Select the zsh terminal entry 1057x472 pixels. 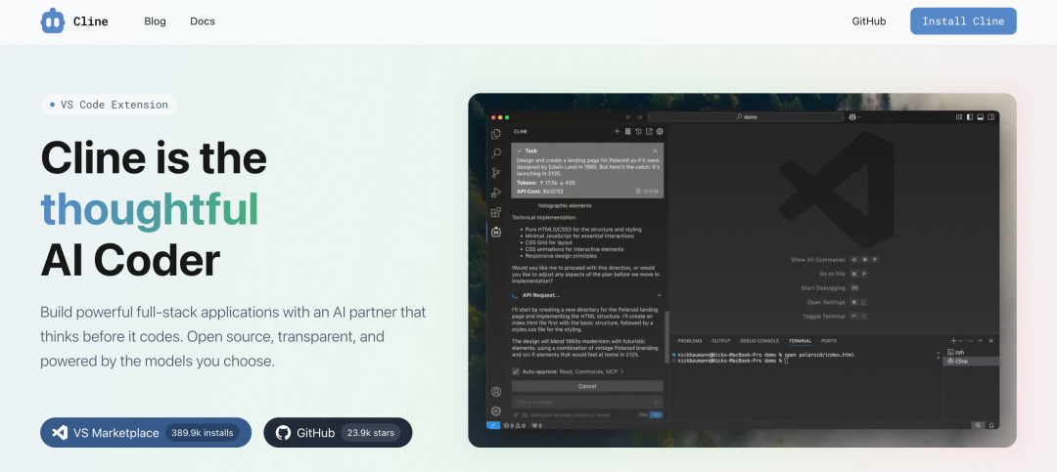point(971,352)
